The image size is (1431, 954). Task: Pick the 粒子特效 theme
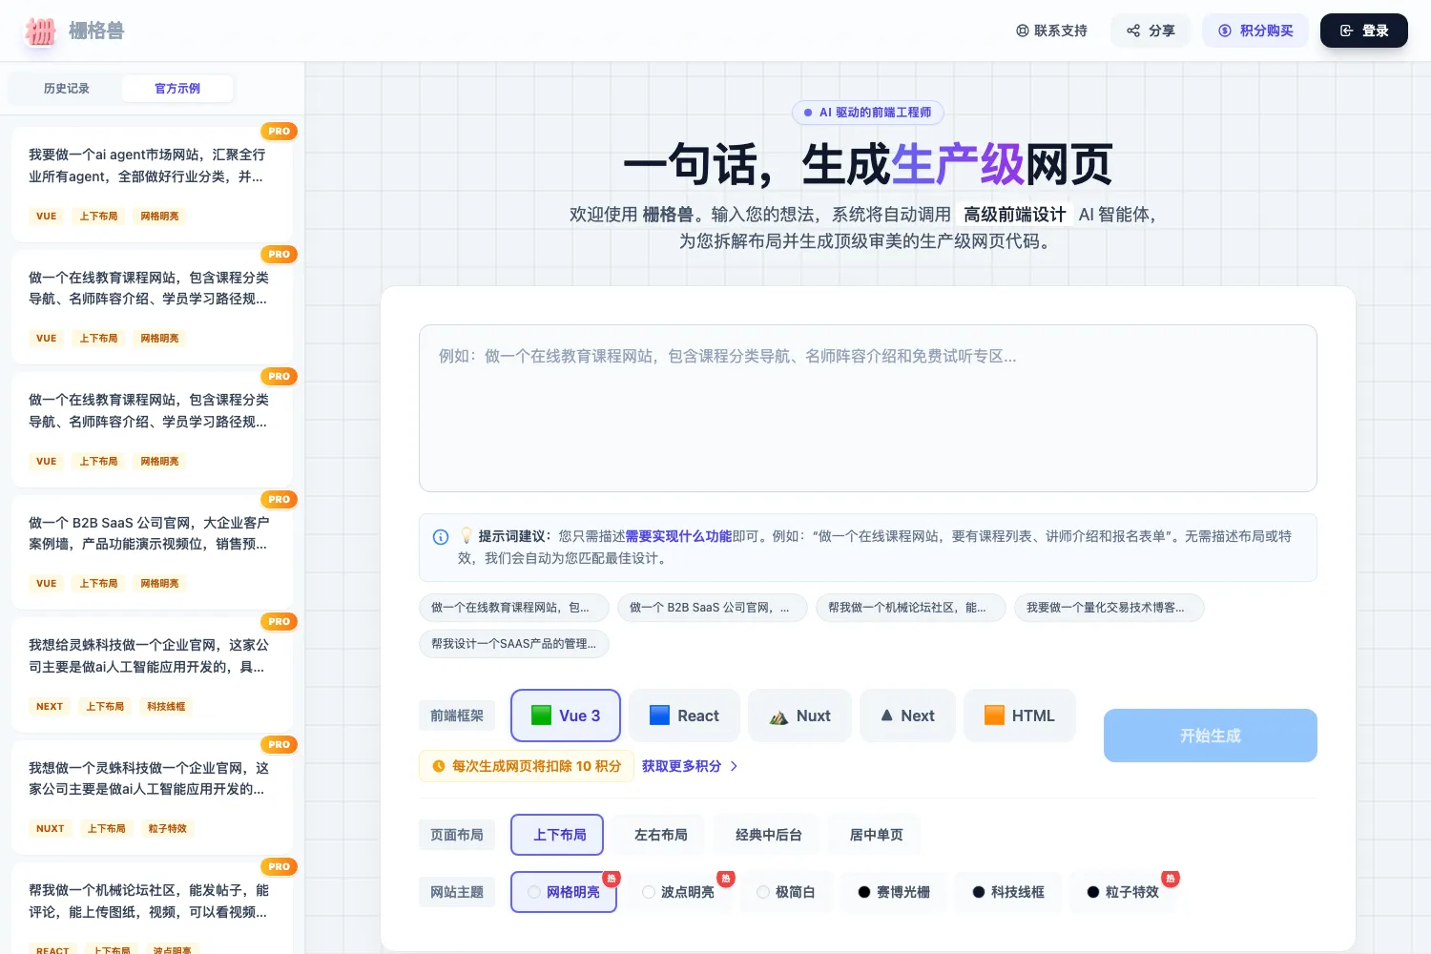[x=1123, y=892]
